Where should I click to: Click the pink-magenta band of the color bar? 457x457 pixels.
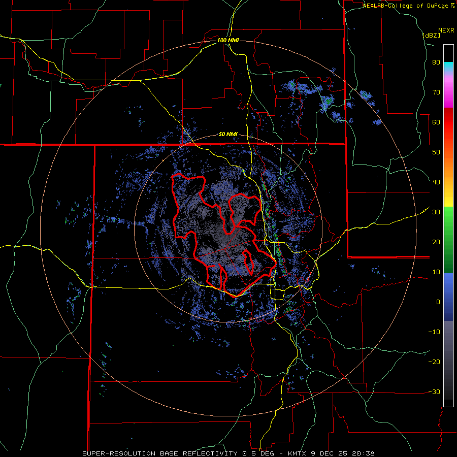pyautogui.click(x=448, y=90)
